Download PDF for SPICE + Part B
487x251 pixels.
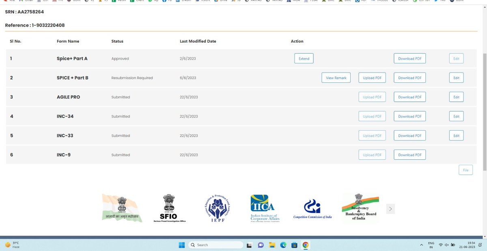click(410, 78)
